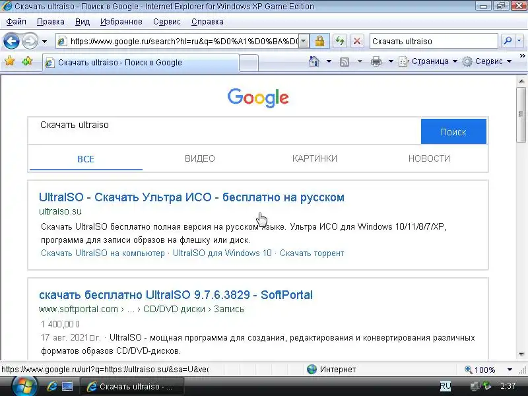
Task: Click the RU language indicator
Action: (x=445, y=386)
